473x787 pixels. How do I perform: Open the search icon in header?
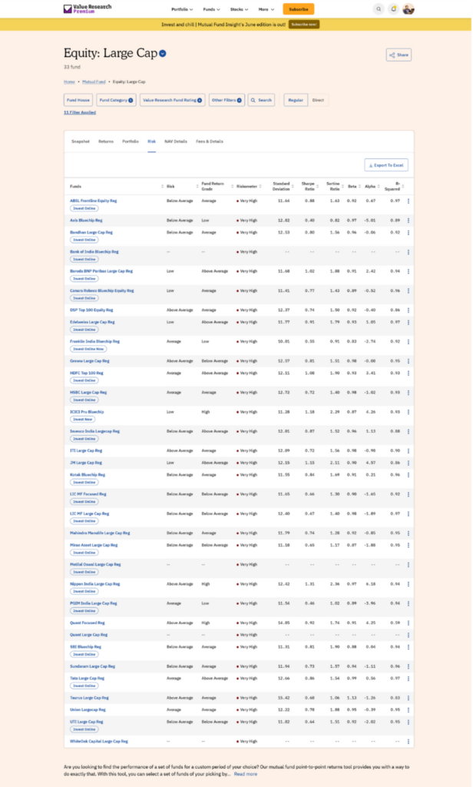tap(379, 9)
